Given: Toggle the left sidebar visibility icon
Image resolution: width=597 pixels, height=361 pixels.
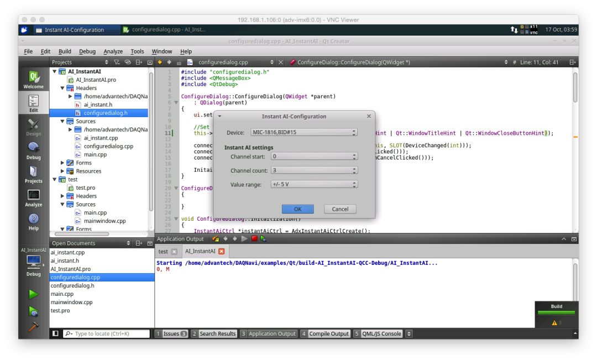Looking at the screenshot, I should click(x=56, y=333).
